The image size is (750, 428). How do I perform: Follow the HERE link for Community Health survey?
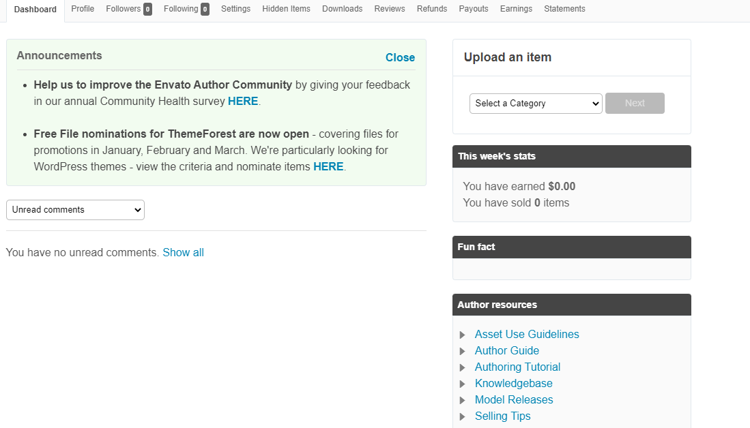tap(243, 102)
